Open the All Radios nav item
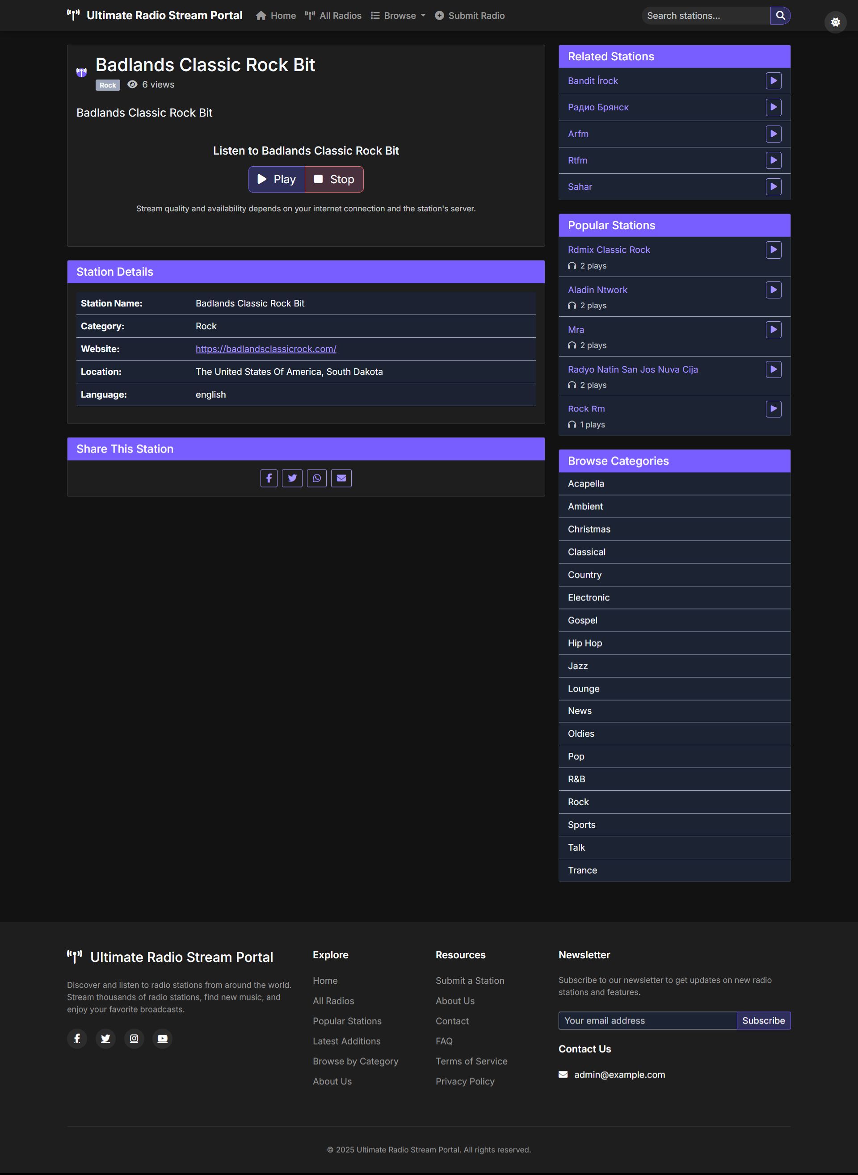858x1175 pixels. pyautogui.click(x=333, y=16)
